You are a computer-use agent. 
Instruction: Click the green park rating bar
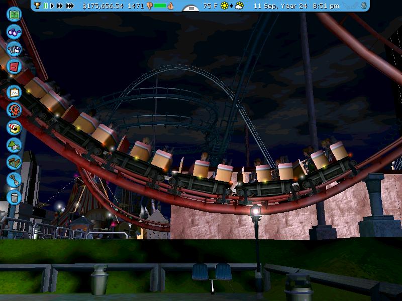tap(160, 6)
